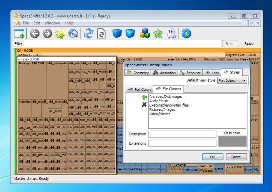Click the winsxs - 3.7GB header

[x=67, y=59]
